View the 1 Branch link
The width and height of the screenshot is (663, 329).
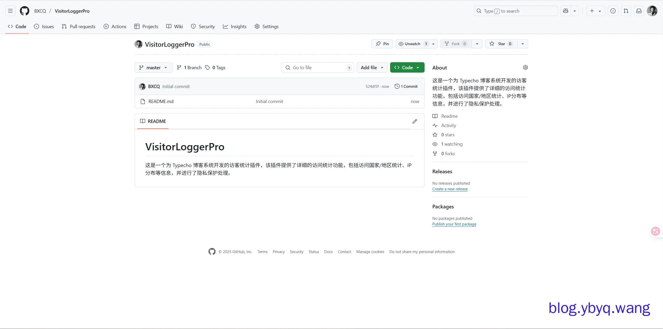click(189, 67)
